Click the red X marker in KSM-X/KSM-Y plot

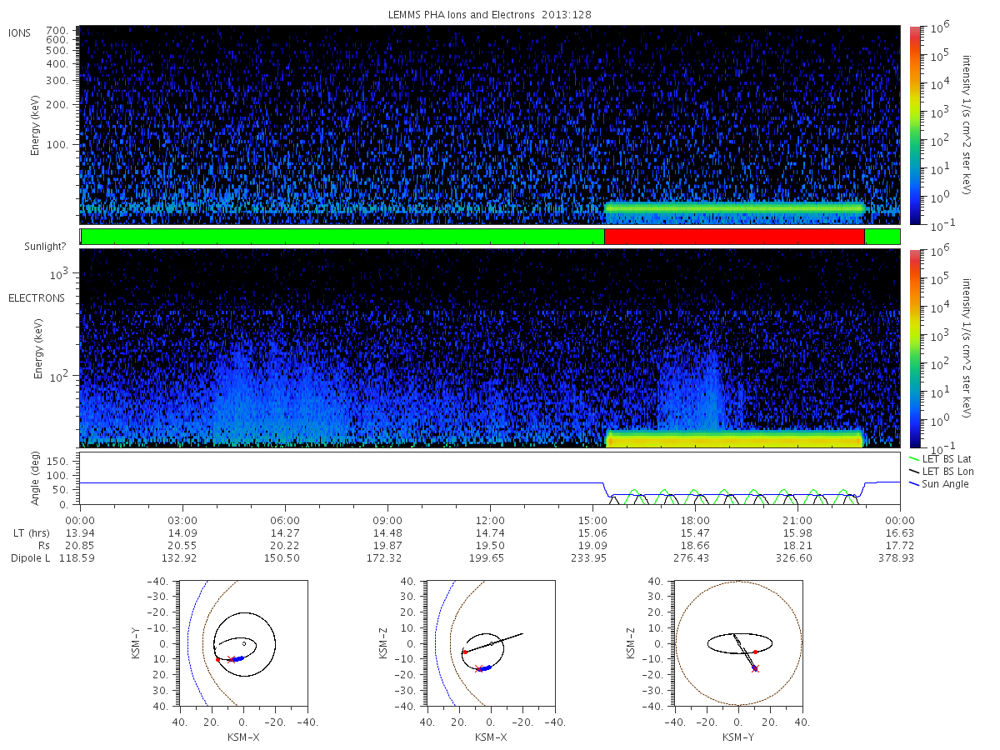(x=231, y=659)
